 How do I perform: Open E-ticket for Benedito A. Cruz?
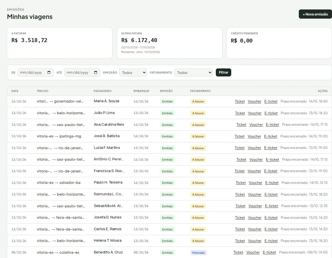269,252
